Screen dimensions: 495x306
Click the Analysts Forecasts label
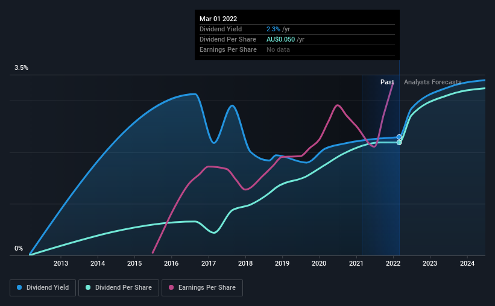click(x=432, y=82)
